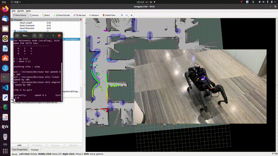Click the terminal new tab icon
Screen dimensions: 278x156
(x=17, y=36)
